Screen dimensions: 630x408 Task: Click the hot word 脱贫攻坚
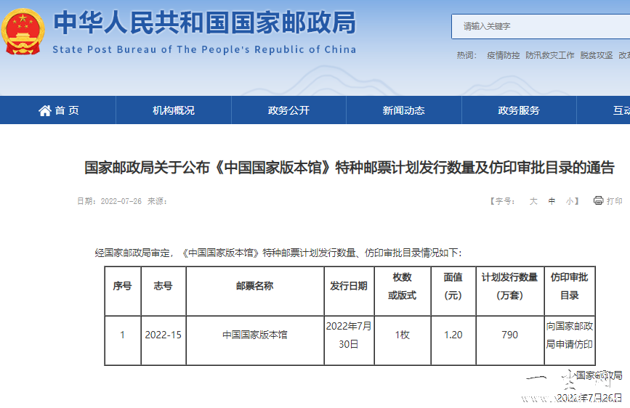597,55
